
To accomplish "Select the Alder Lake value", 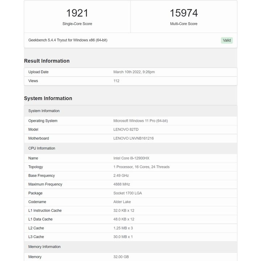I will [122, 202].
